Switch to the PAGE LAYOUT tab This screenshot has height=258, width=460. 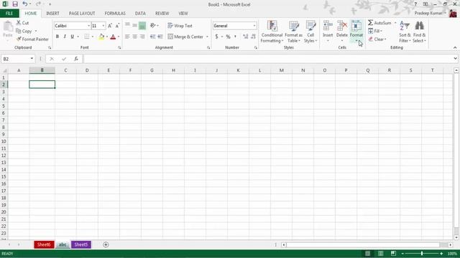82,13
